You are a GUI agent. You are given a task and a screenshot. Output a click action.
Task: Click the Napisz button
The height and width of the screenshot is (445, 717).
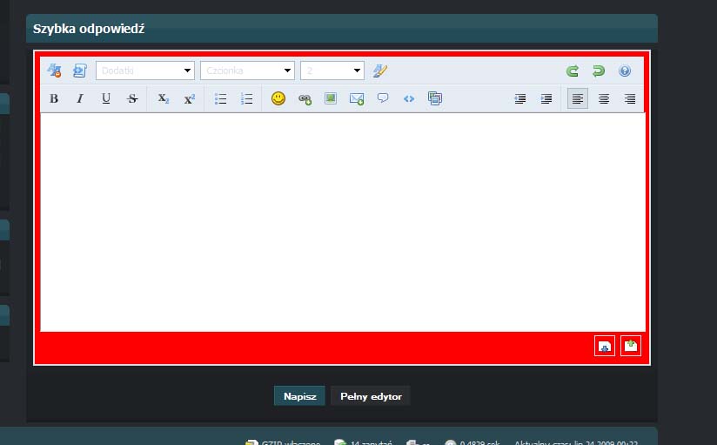[x=299, y=396]
